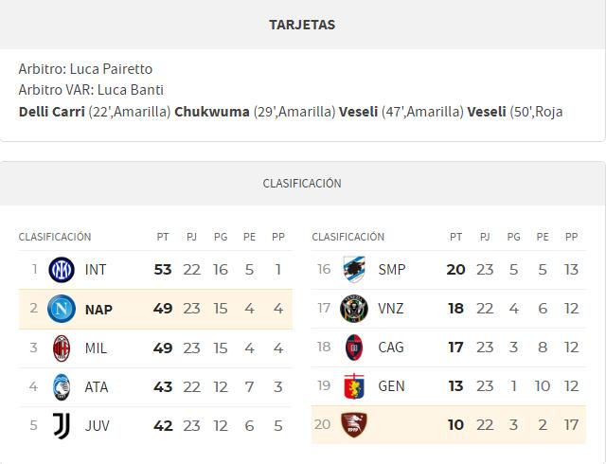Image resolution: width=606 pixels, height=464 pixels.
Task: Select the Sampdoria crest icon
Action: [x=354, y=270]
